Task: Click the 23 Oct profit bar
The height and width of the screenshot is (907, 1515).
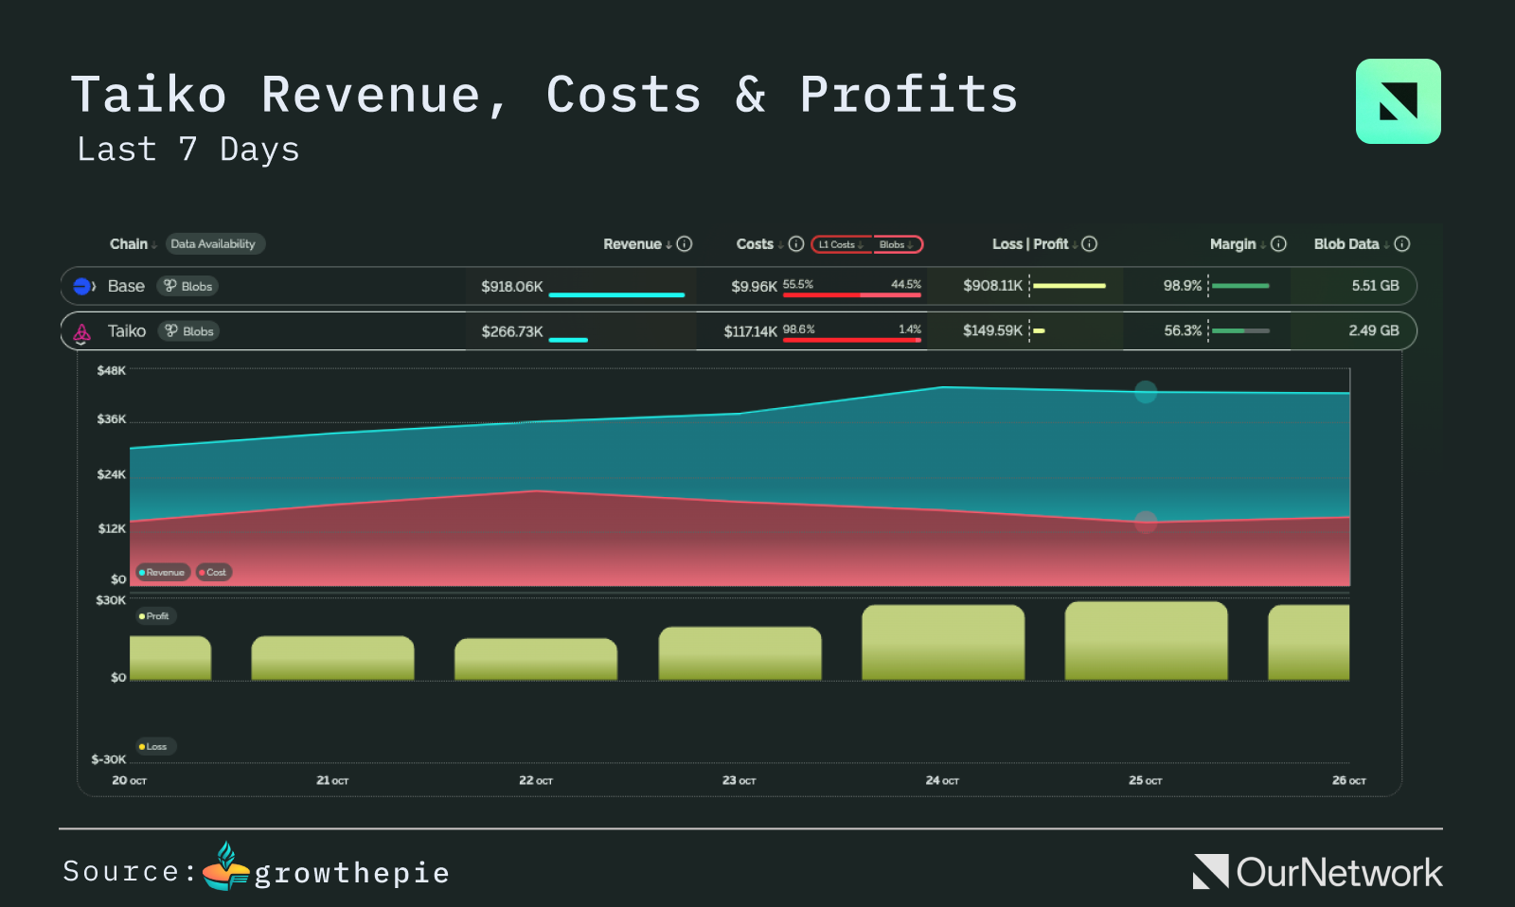Action: tap(740, 653)
